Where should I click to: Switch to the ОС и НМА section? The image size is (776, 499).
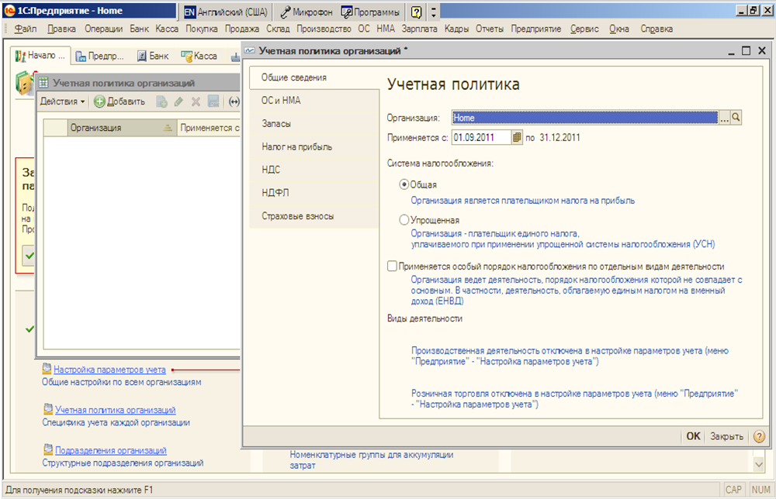pos(314,100)
